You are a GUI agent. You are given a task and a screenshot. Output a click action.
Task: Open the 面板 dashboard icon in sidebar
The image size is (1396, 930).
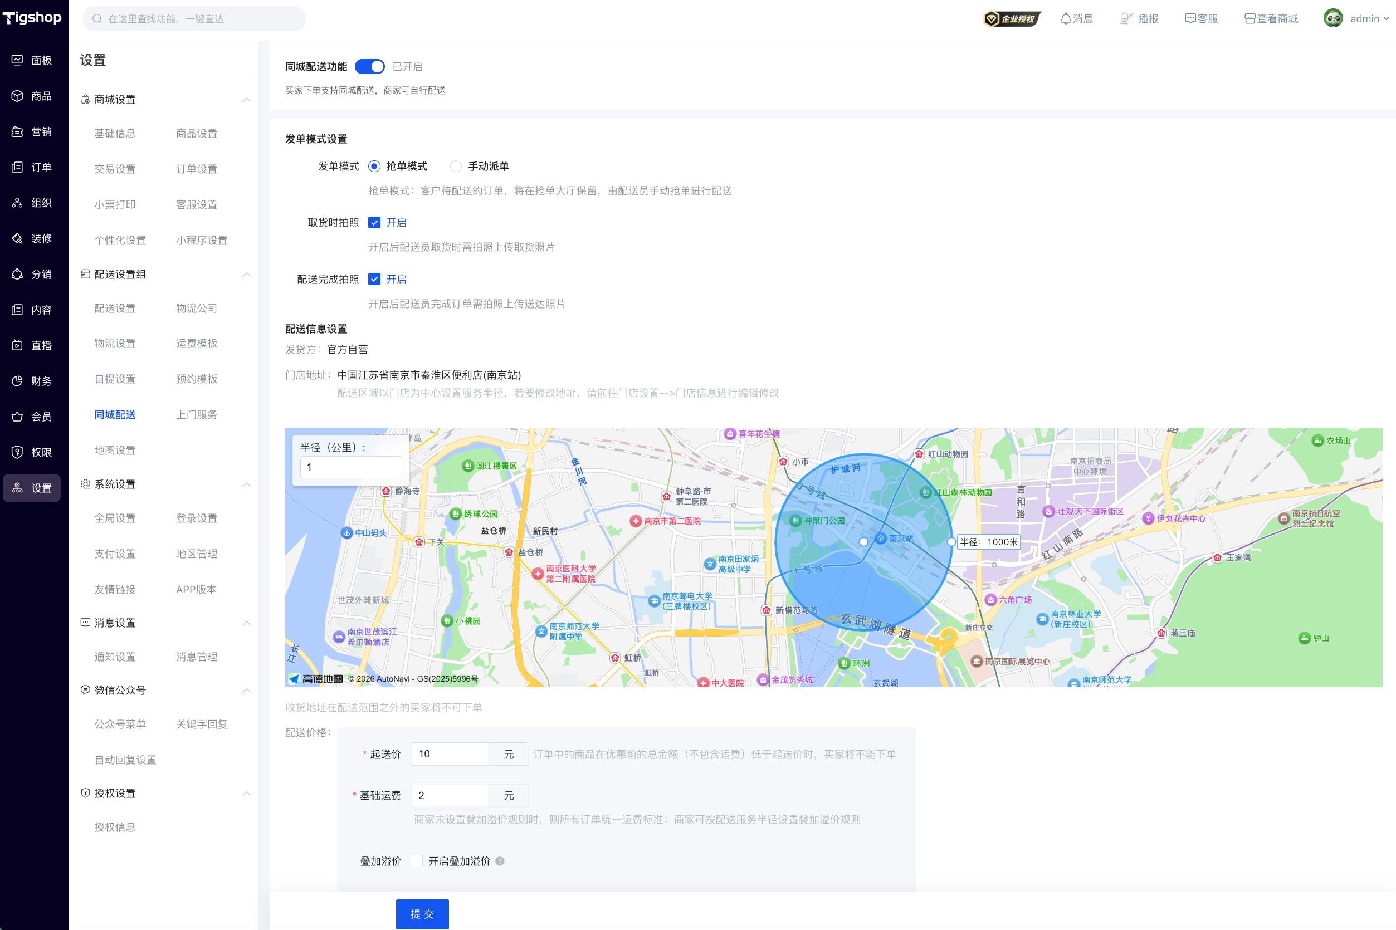17,60
